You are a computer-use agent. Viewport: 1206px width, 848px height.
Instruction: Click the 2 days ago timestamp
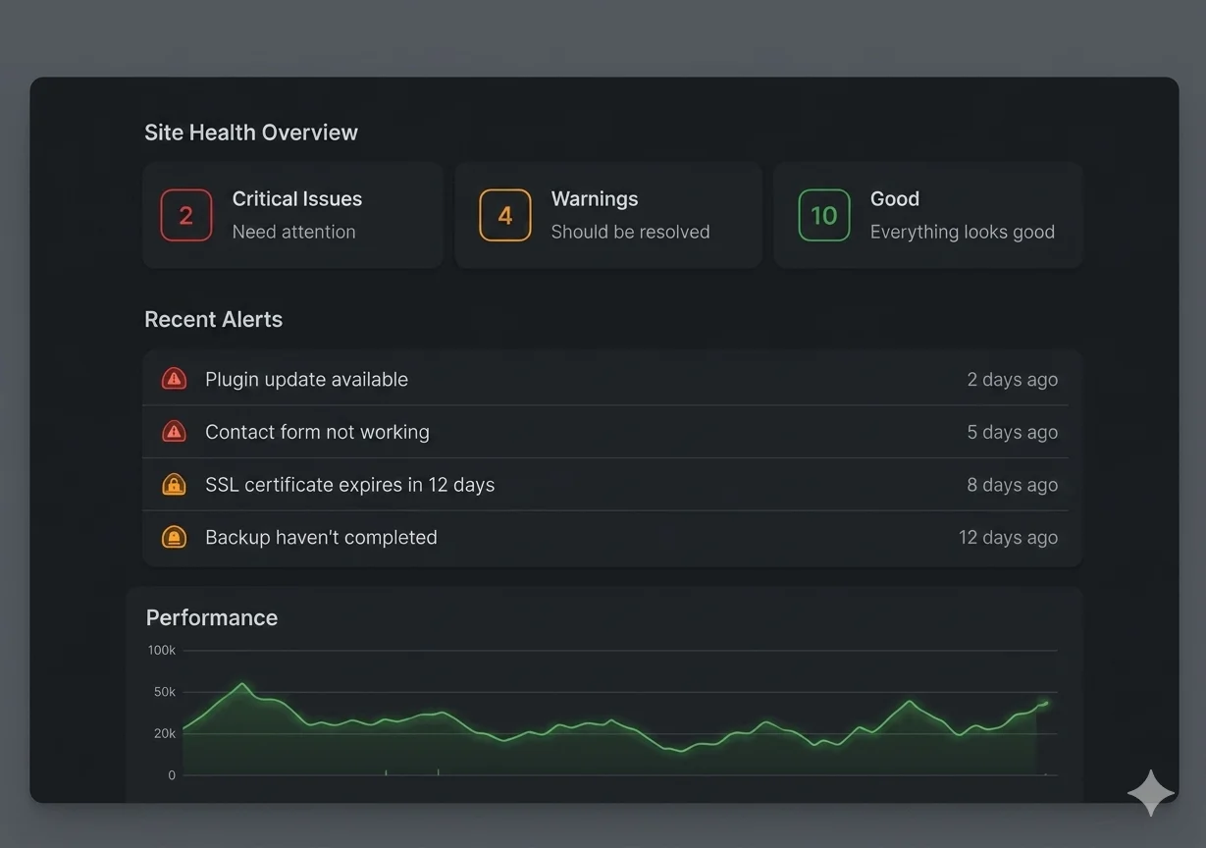[x=1013, y=379]
